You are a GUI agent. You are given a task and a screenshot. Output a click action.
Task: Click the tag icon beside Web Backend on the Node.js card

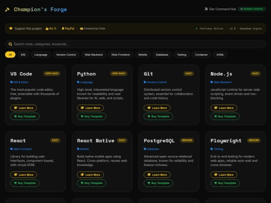coord(212,82)
